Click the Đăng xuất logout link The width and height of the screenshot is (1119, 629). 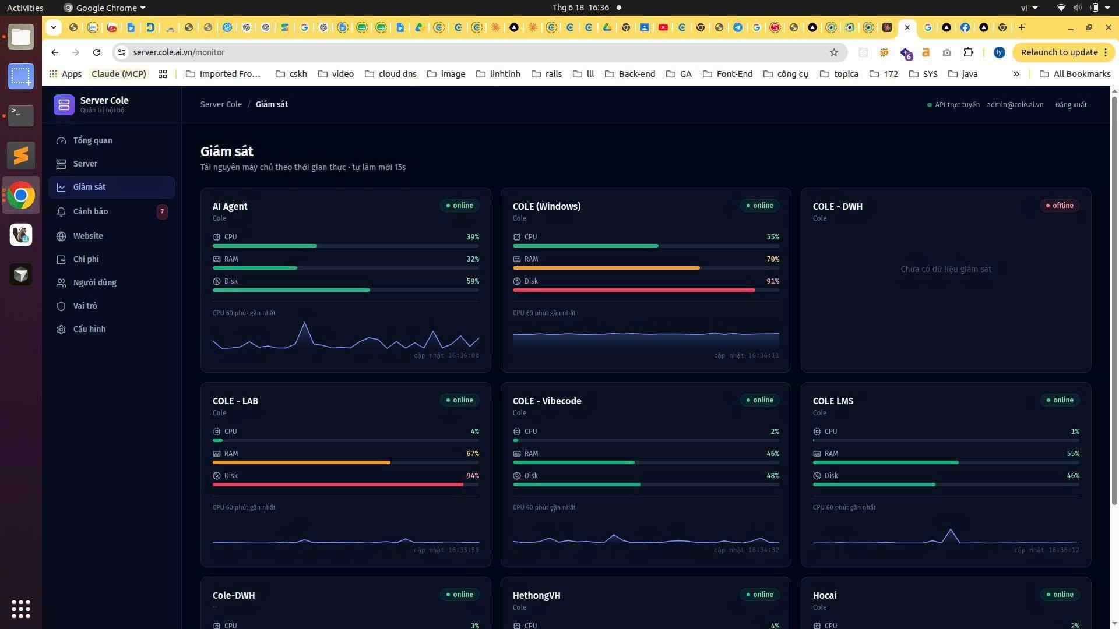click(x=1071, y=105)
